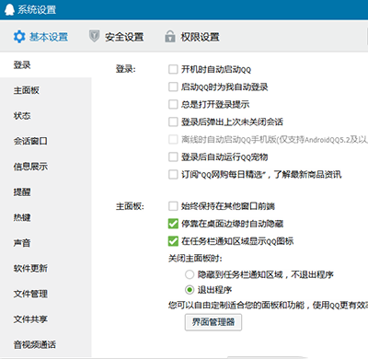Click the 登录: section label
The height and width of the screenshot is (359, 368).
tap(125, 69)
